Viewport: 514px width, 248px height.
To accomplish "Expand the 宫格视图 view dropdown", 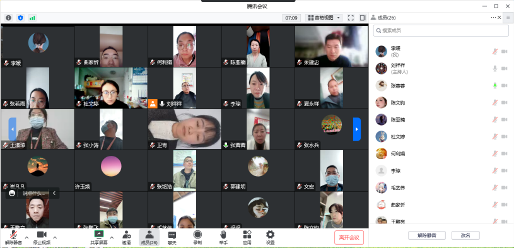I will [x=325, y=18].
